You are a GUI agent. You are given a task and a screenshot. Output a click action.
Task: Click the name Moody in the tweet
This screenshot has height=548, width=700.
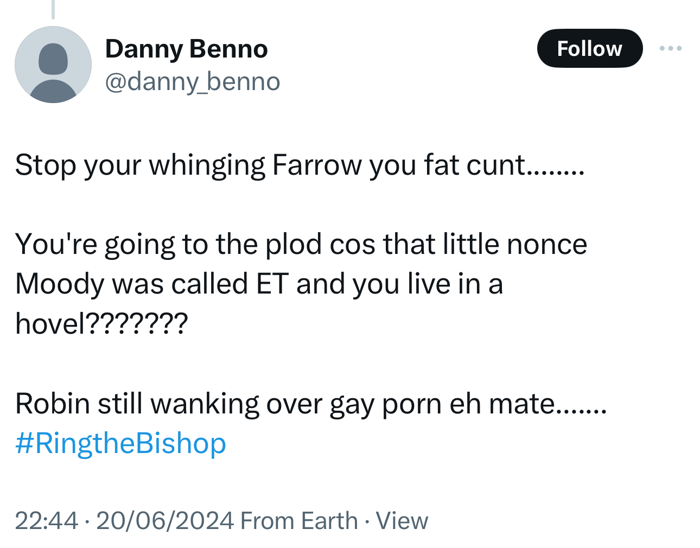[x=59, y=284]
